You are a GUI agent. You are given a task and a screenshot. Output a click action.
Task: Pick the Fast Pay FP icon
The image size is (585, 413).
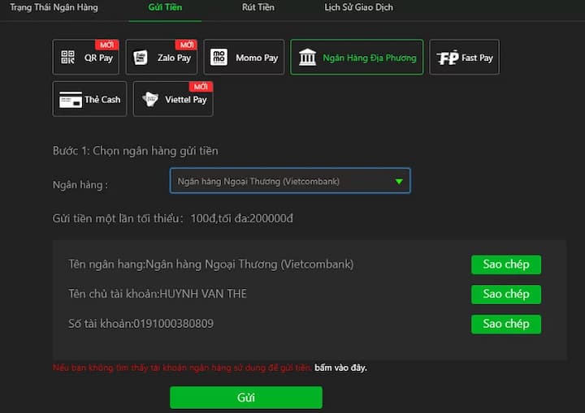point(448,58)
